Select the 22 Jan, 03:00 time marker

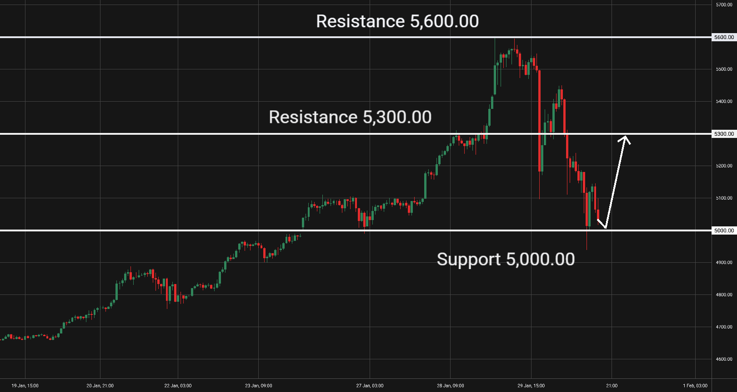178,386
